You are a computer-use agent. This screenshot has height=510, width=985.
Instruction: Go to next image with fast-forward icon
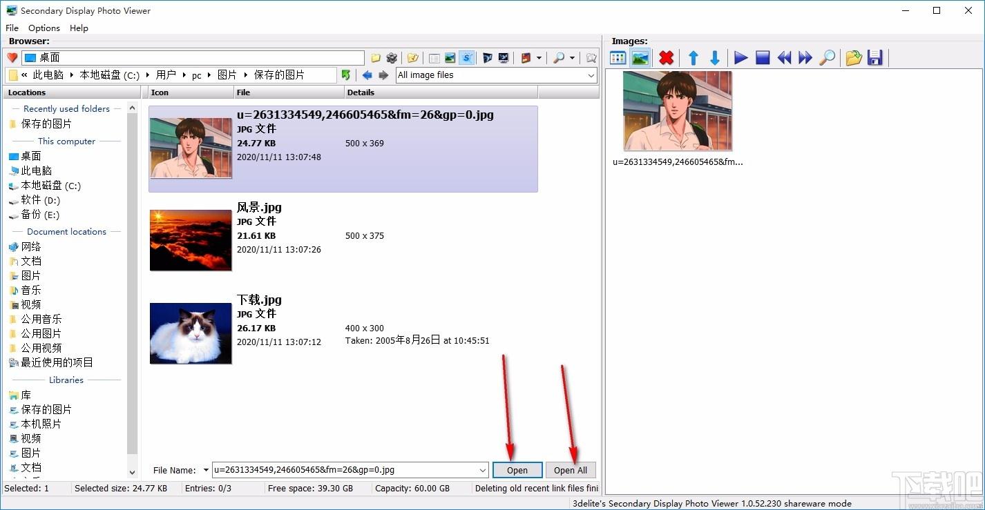[x=805, y=58]
